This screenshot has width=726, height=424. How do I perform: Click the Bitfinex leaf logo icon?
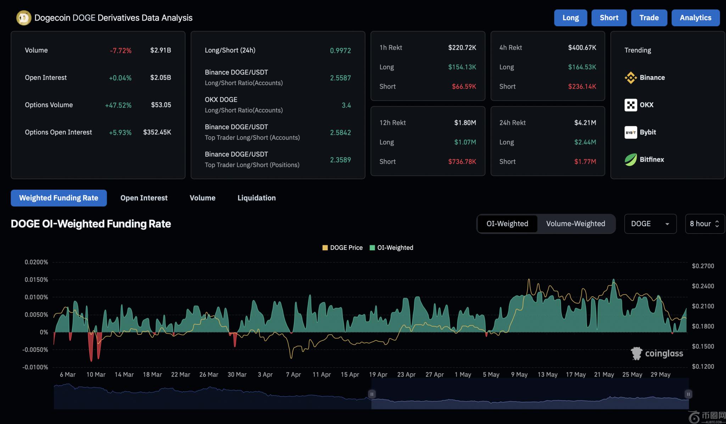tap(631, 160)
